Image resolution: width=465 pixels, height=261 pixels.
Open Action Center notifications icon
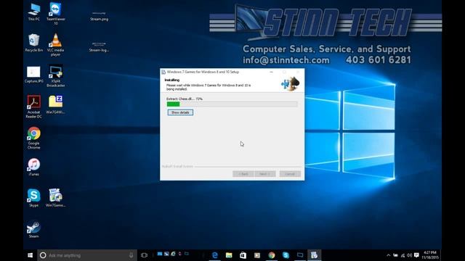pos(416,255)
